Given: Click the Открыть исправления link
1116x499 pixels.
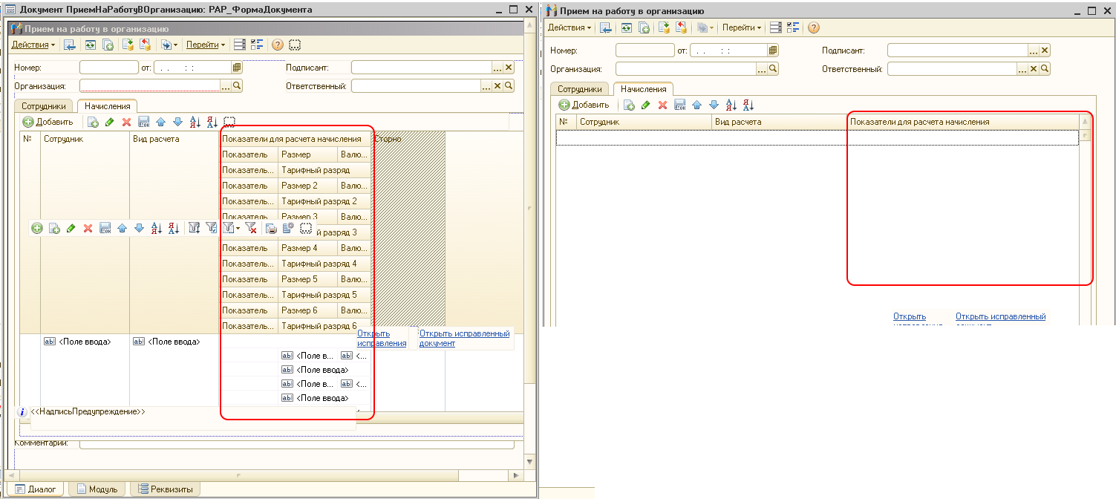Looking at the screenshot, I should coord(382,338).
